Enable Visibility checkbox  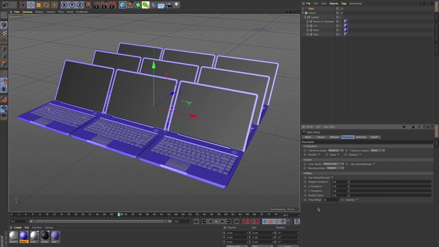[x=357, y=200]
